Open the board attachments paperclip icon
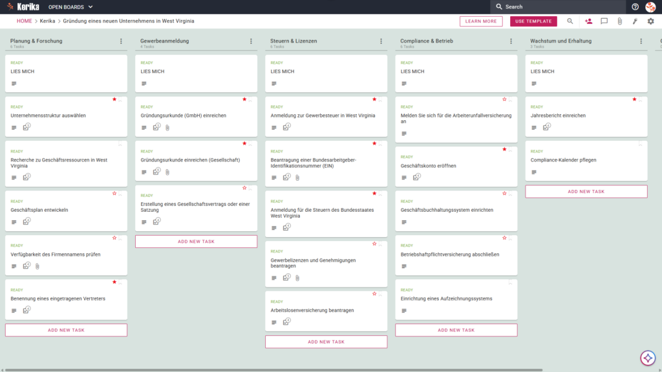 click(x=620, y=21)
